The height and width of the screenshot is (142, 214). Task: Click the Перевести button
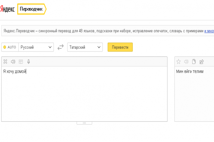(120, 47)
